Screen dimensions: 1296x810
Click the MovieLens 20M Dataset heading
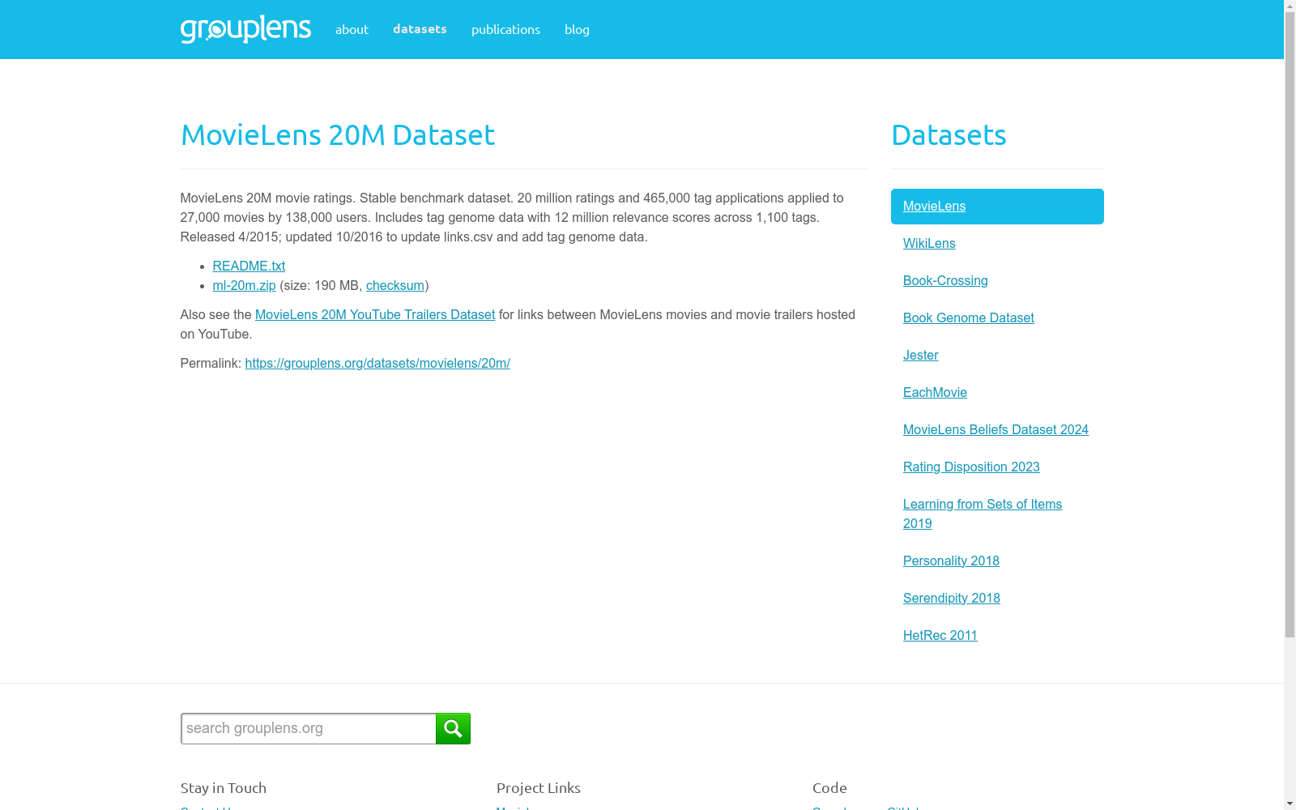click(x=337, y=134)
